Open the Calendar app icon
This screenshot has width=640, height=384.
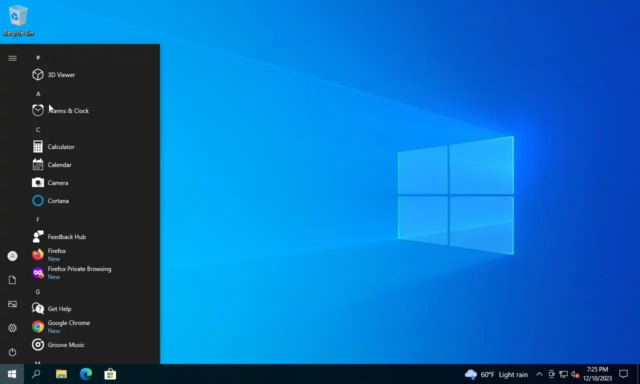(x=38, y=165)
